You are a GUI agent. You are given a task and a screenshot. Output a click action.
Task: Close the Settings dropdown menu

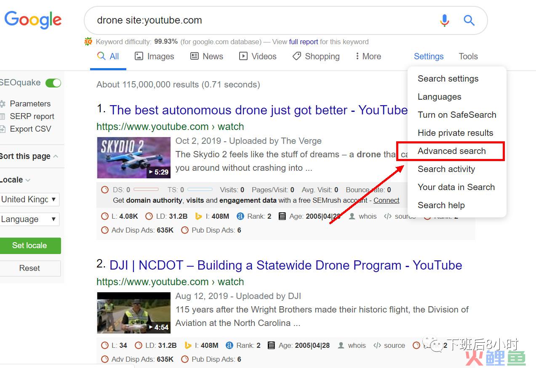coord(429,56)
